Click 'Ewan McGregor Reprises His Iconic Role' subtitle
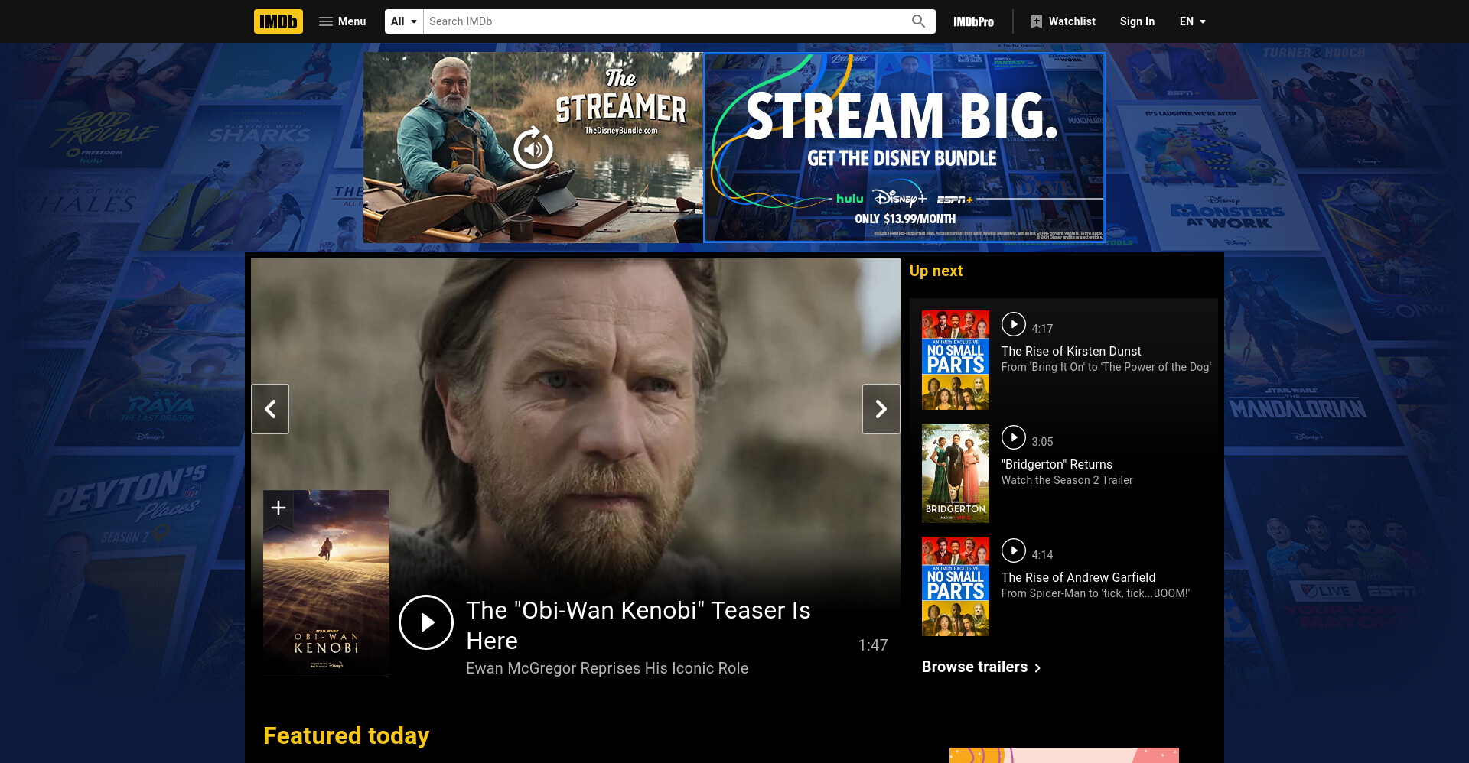 click(607, 668)
